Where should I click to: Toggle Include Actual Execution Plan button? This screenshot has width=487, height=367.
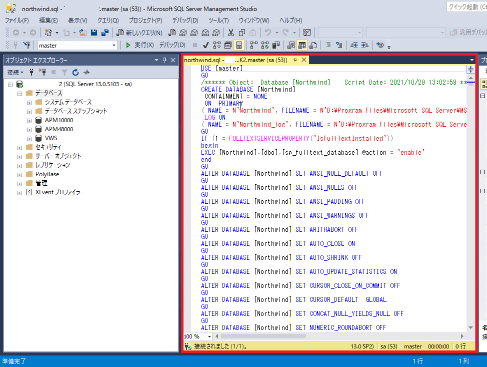pyautogui.click(x=253, y=45)
